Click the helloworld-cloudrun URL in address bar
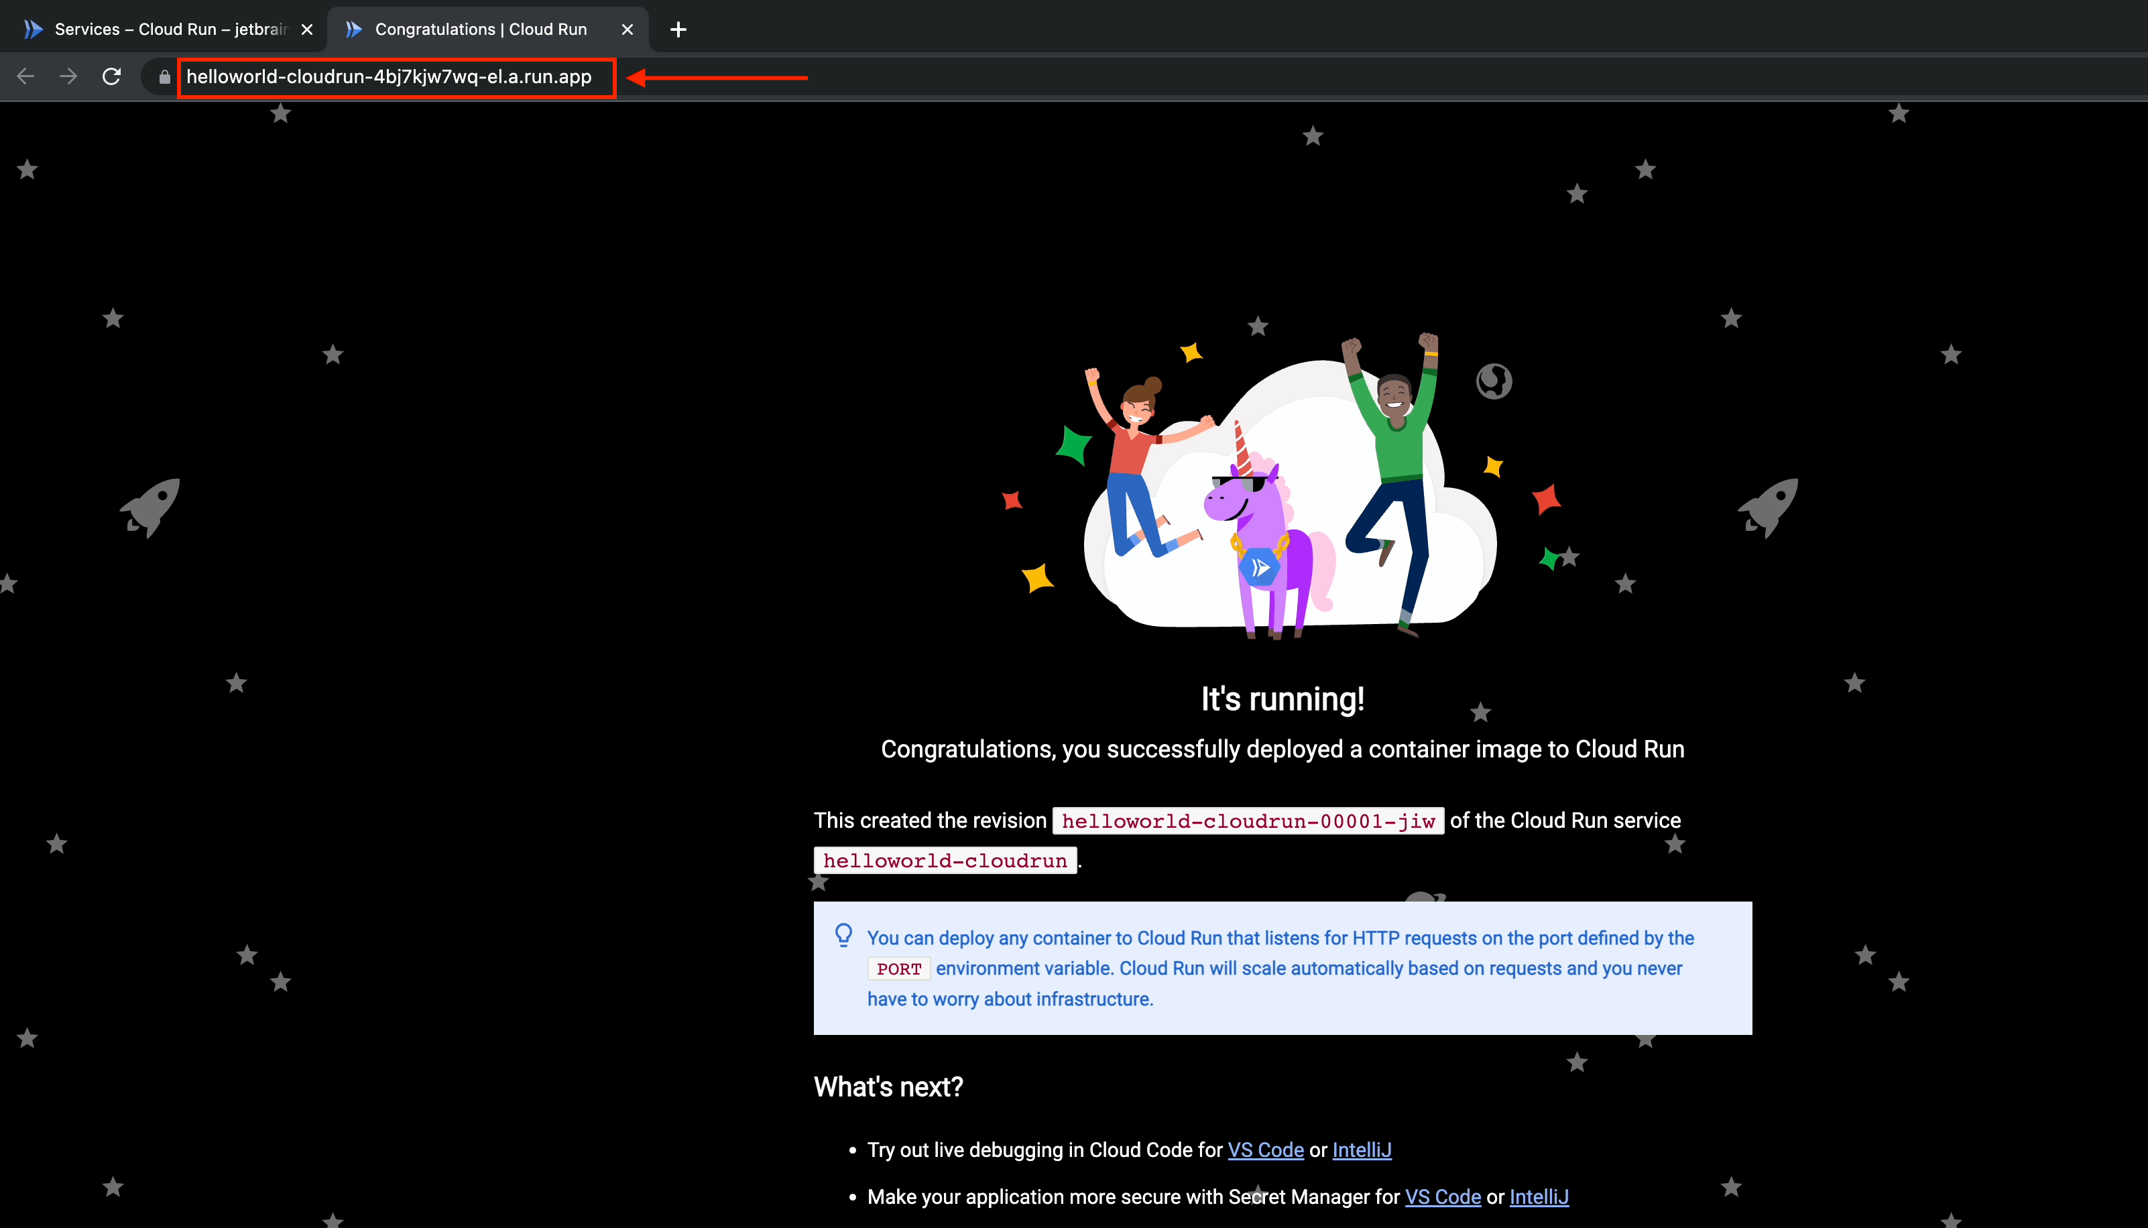 tap(389, 76)
